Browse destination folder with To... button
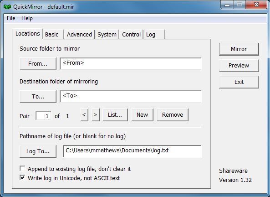Viewport: 270px width, 197px height. 38,97
